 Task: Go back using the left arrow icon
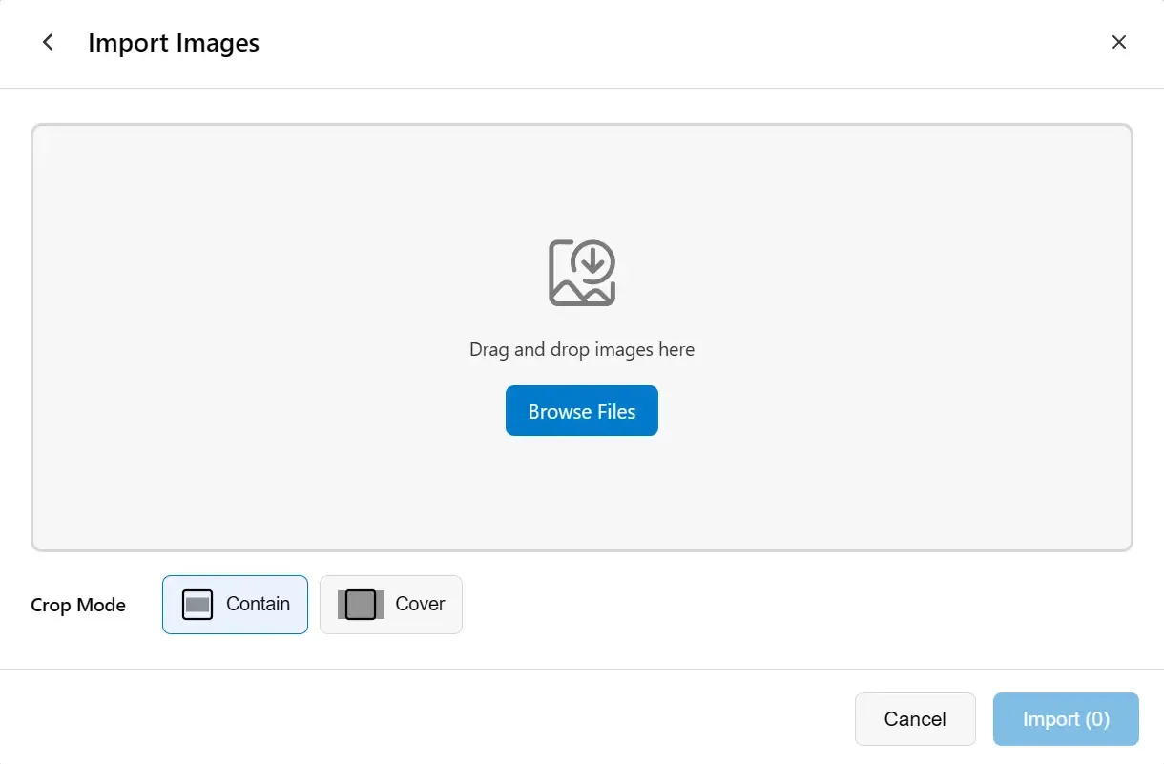coord(48,43)
